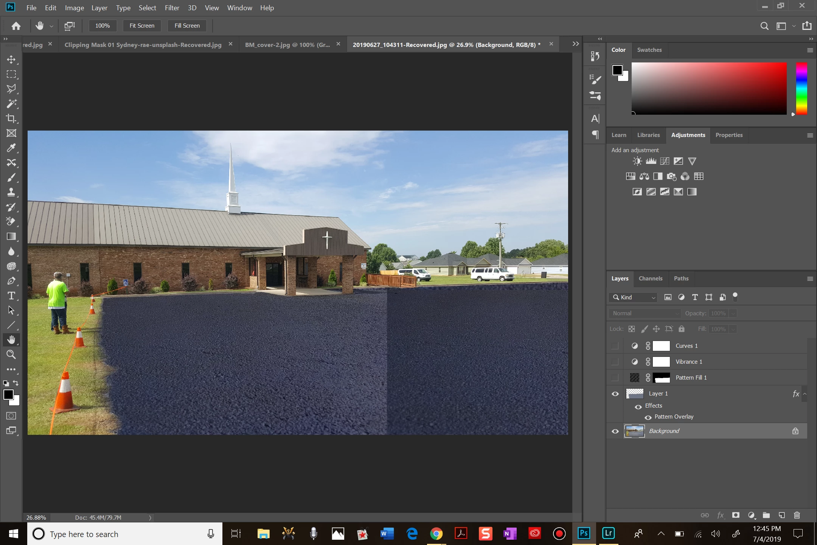The width and height of the screenshot is (817, 545).
Task: Select the Move tool
Action: pyautogui.click(x=11, y=59)
